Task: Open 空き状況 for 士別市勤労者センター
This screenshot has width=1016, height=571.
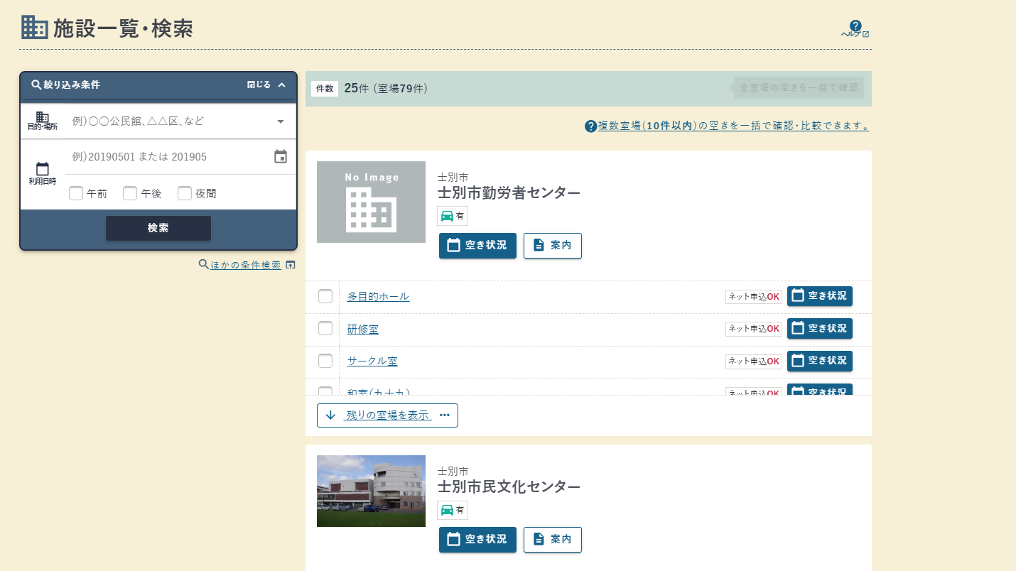Action: [x=477, y=246]
